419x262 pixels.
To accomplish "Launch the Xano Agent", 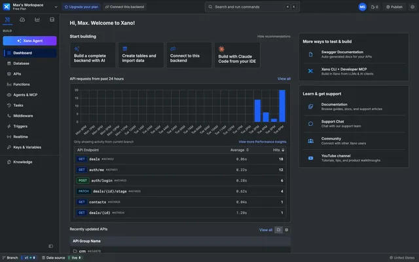I will pos(29,41).
